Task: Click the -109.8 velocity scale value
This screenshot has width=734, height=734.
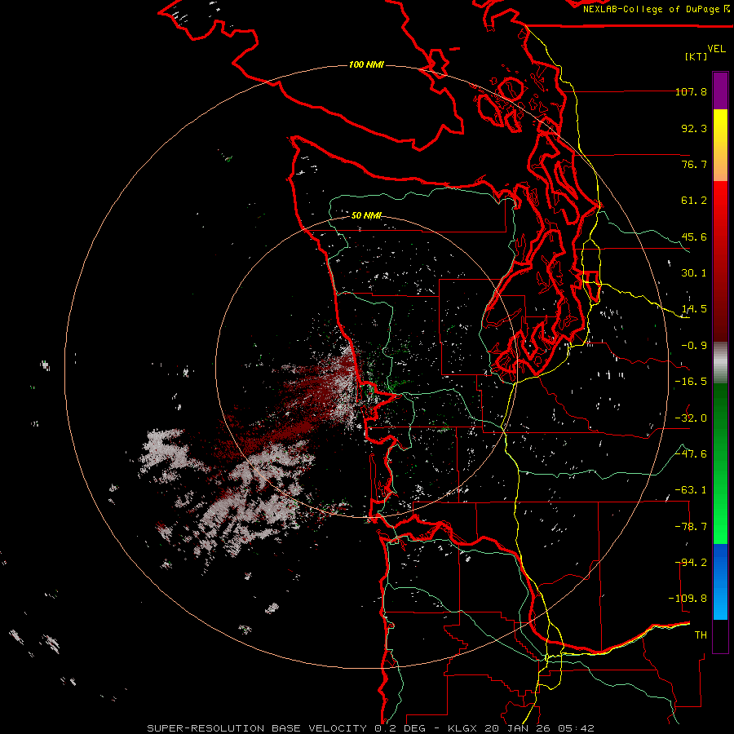Action: click(688, 599)
